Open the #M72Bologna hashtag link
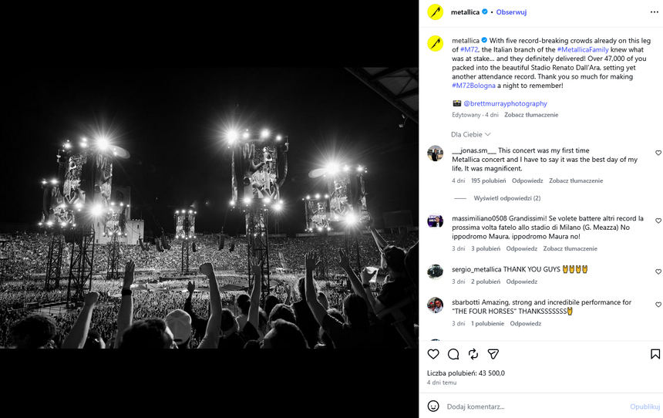The image size is (663, 418). click(x=473, y=86)
